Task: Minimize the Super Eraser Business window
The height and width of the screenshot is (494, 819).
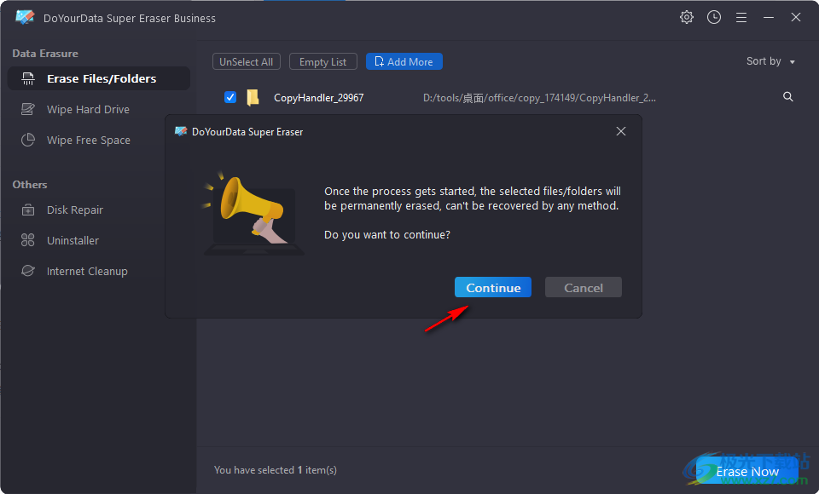Action: [769, 18]
